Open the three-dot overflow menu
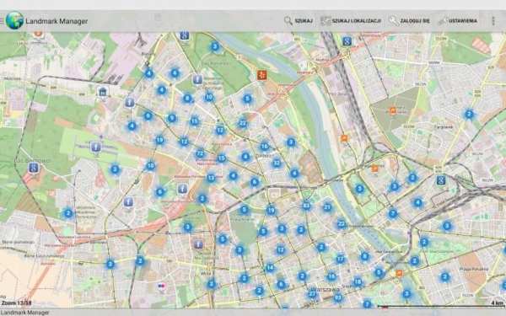 (x=493, y=21)
